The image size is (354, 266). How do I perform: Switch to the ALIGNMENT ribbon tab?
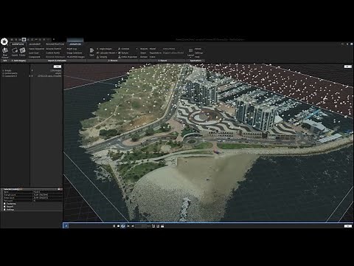pos(35,44)
